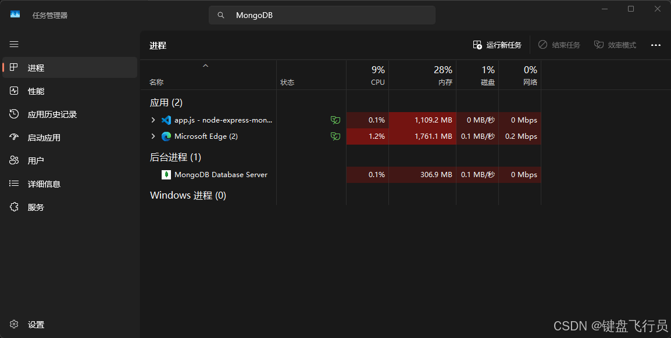This screenshot has height=338, width=671.
Task: Click 1,761.1 MB memory value
Action: pos(433,136)
